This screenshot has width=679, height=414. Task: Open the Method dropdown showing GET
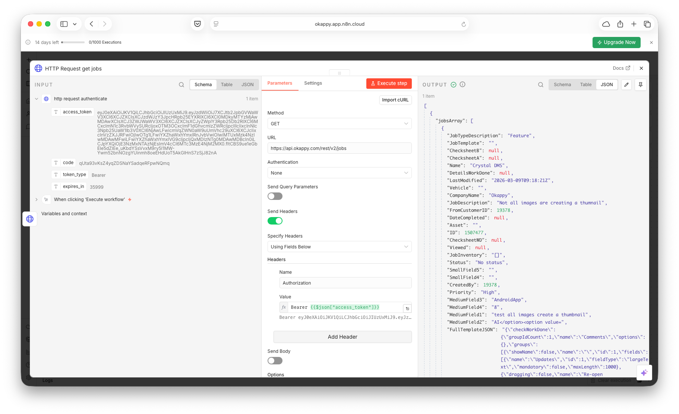(339, 123)
